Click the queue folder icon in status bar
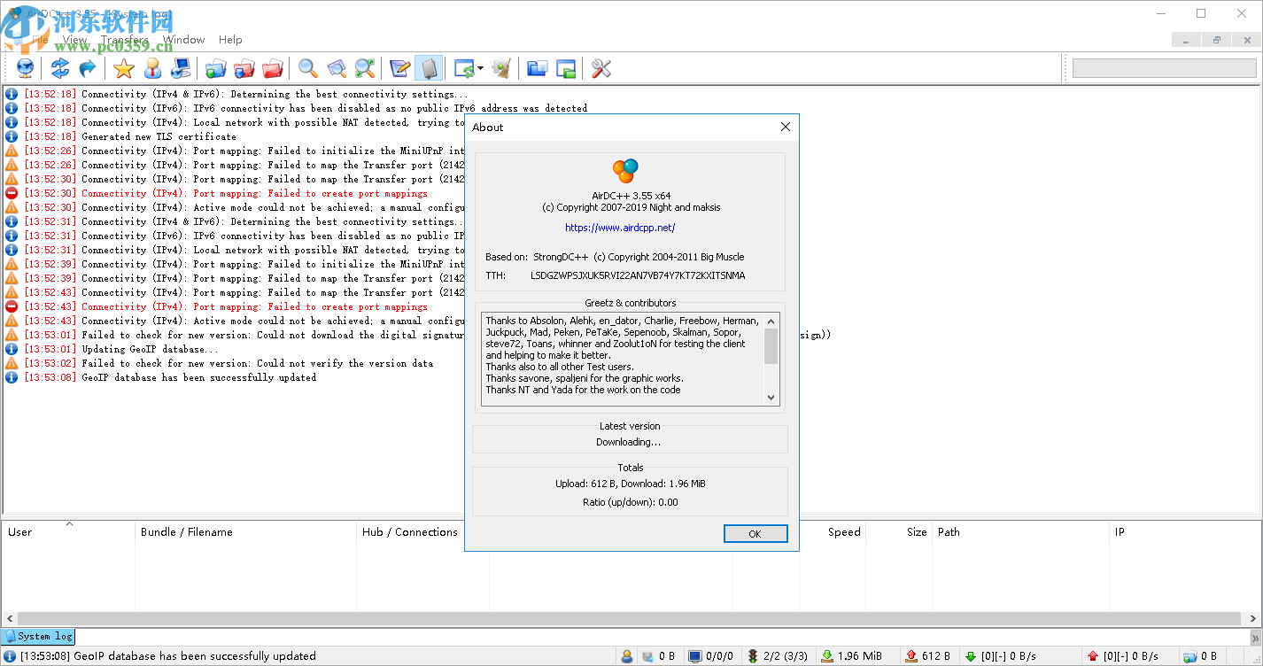Viewport: 1263px width, 666px height. tap(1189, 656)
